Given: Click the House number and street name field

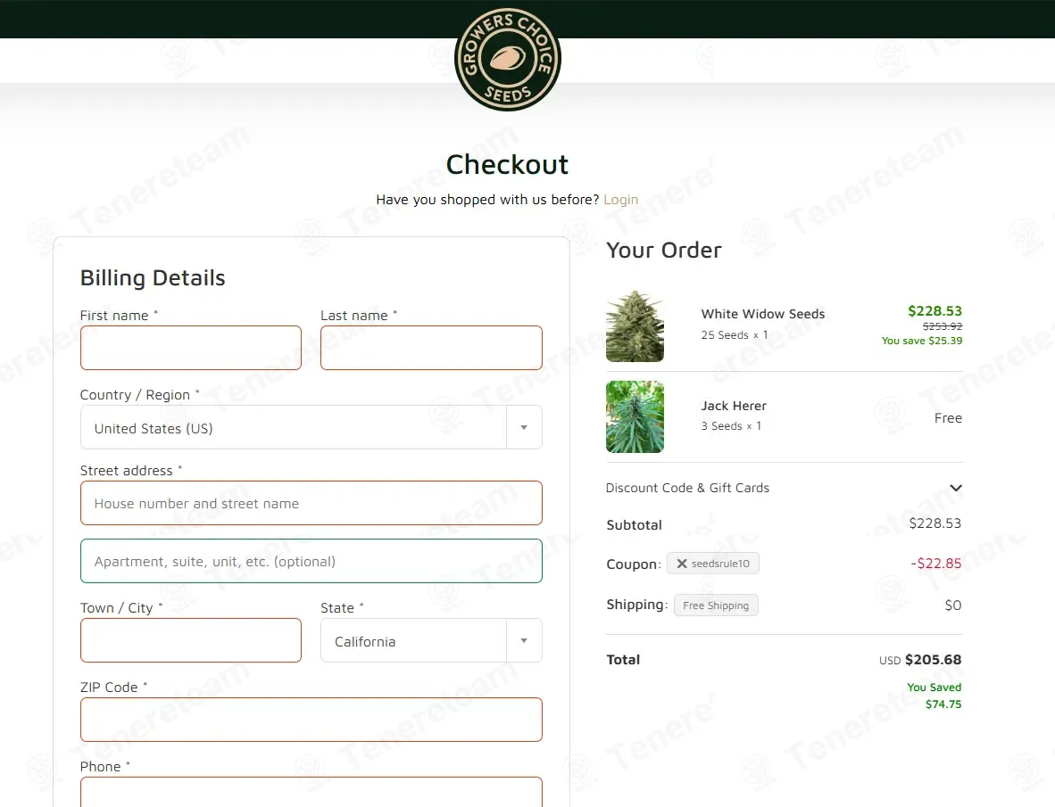Looking at the screenshot, I should (311, 503).
